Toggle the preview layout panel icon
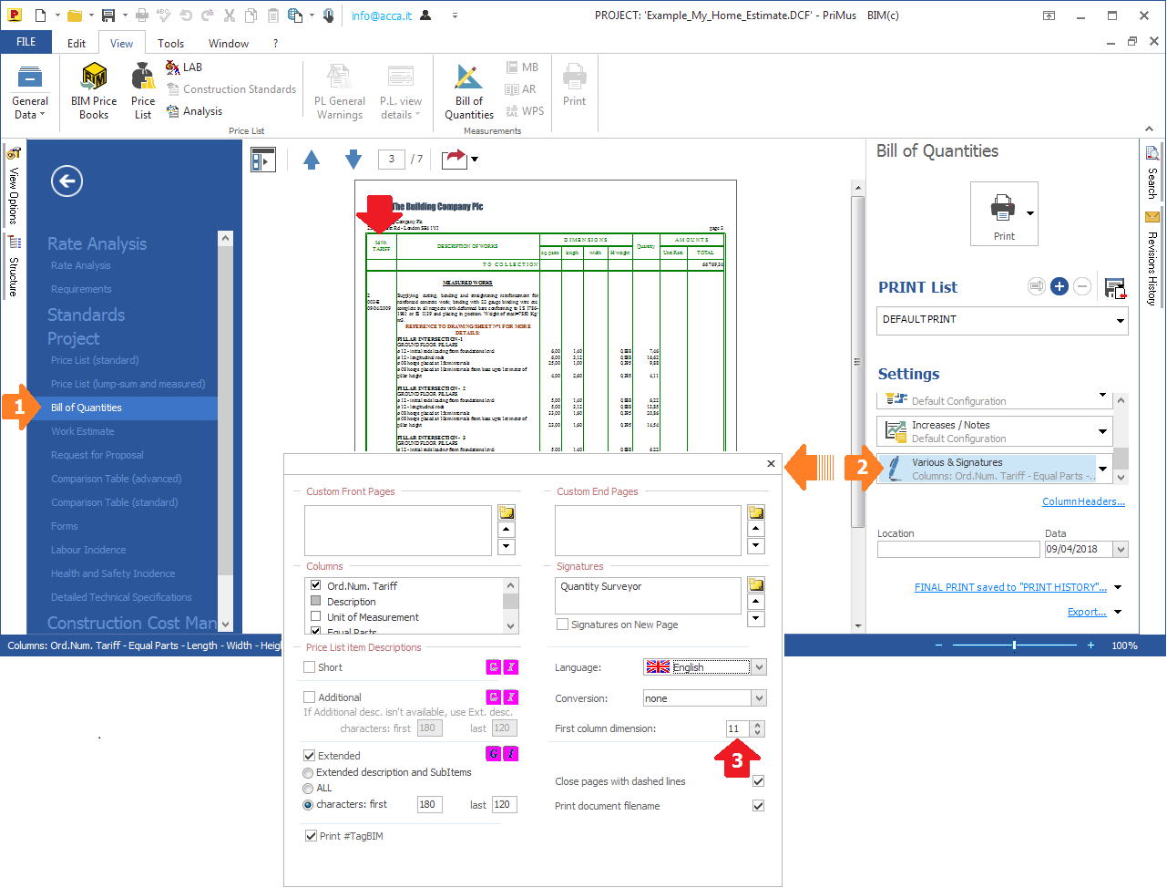The width and height of the screenshot is (1167, 888). [263, 160]
